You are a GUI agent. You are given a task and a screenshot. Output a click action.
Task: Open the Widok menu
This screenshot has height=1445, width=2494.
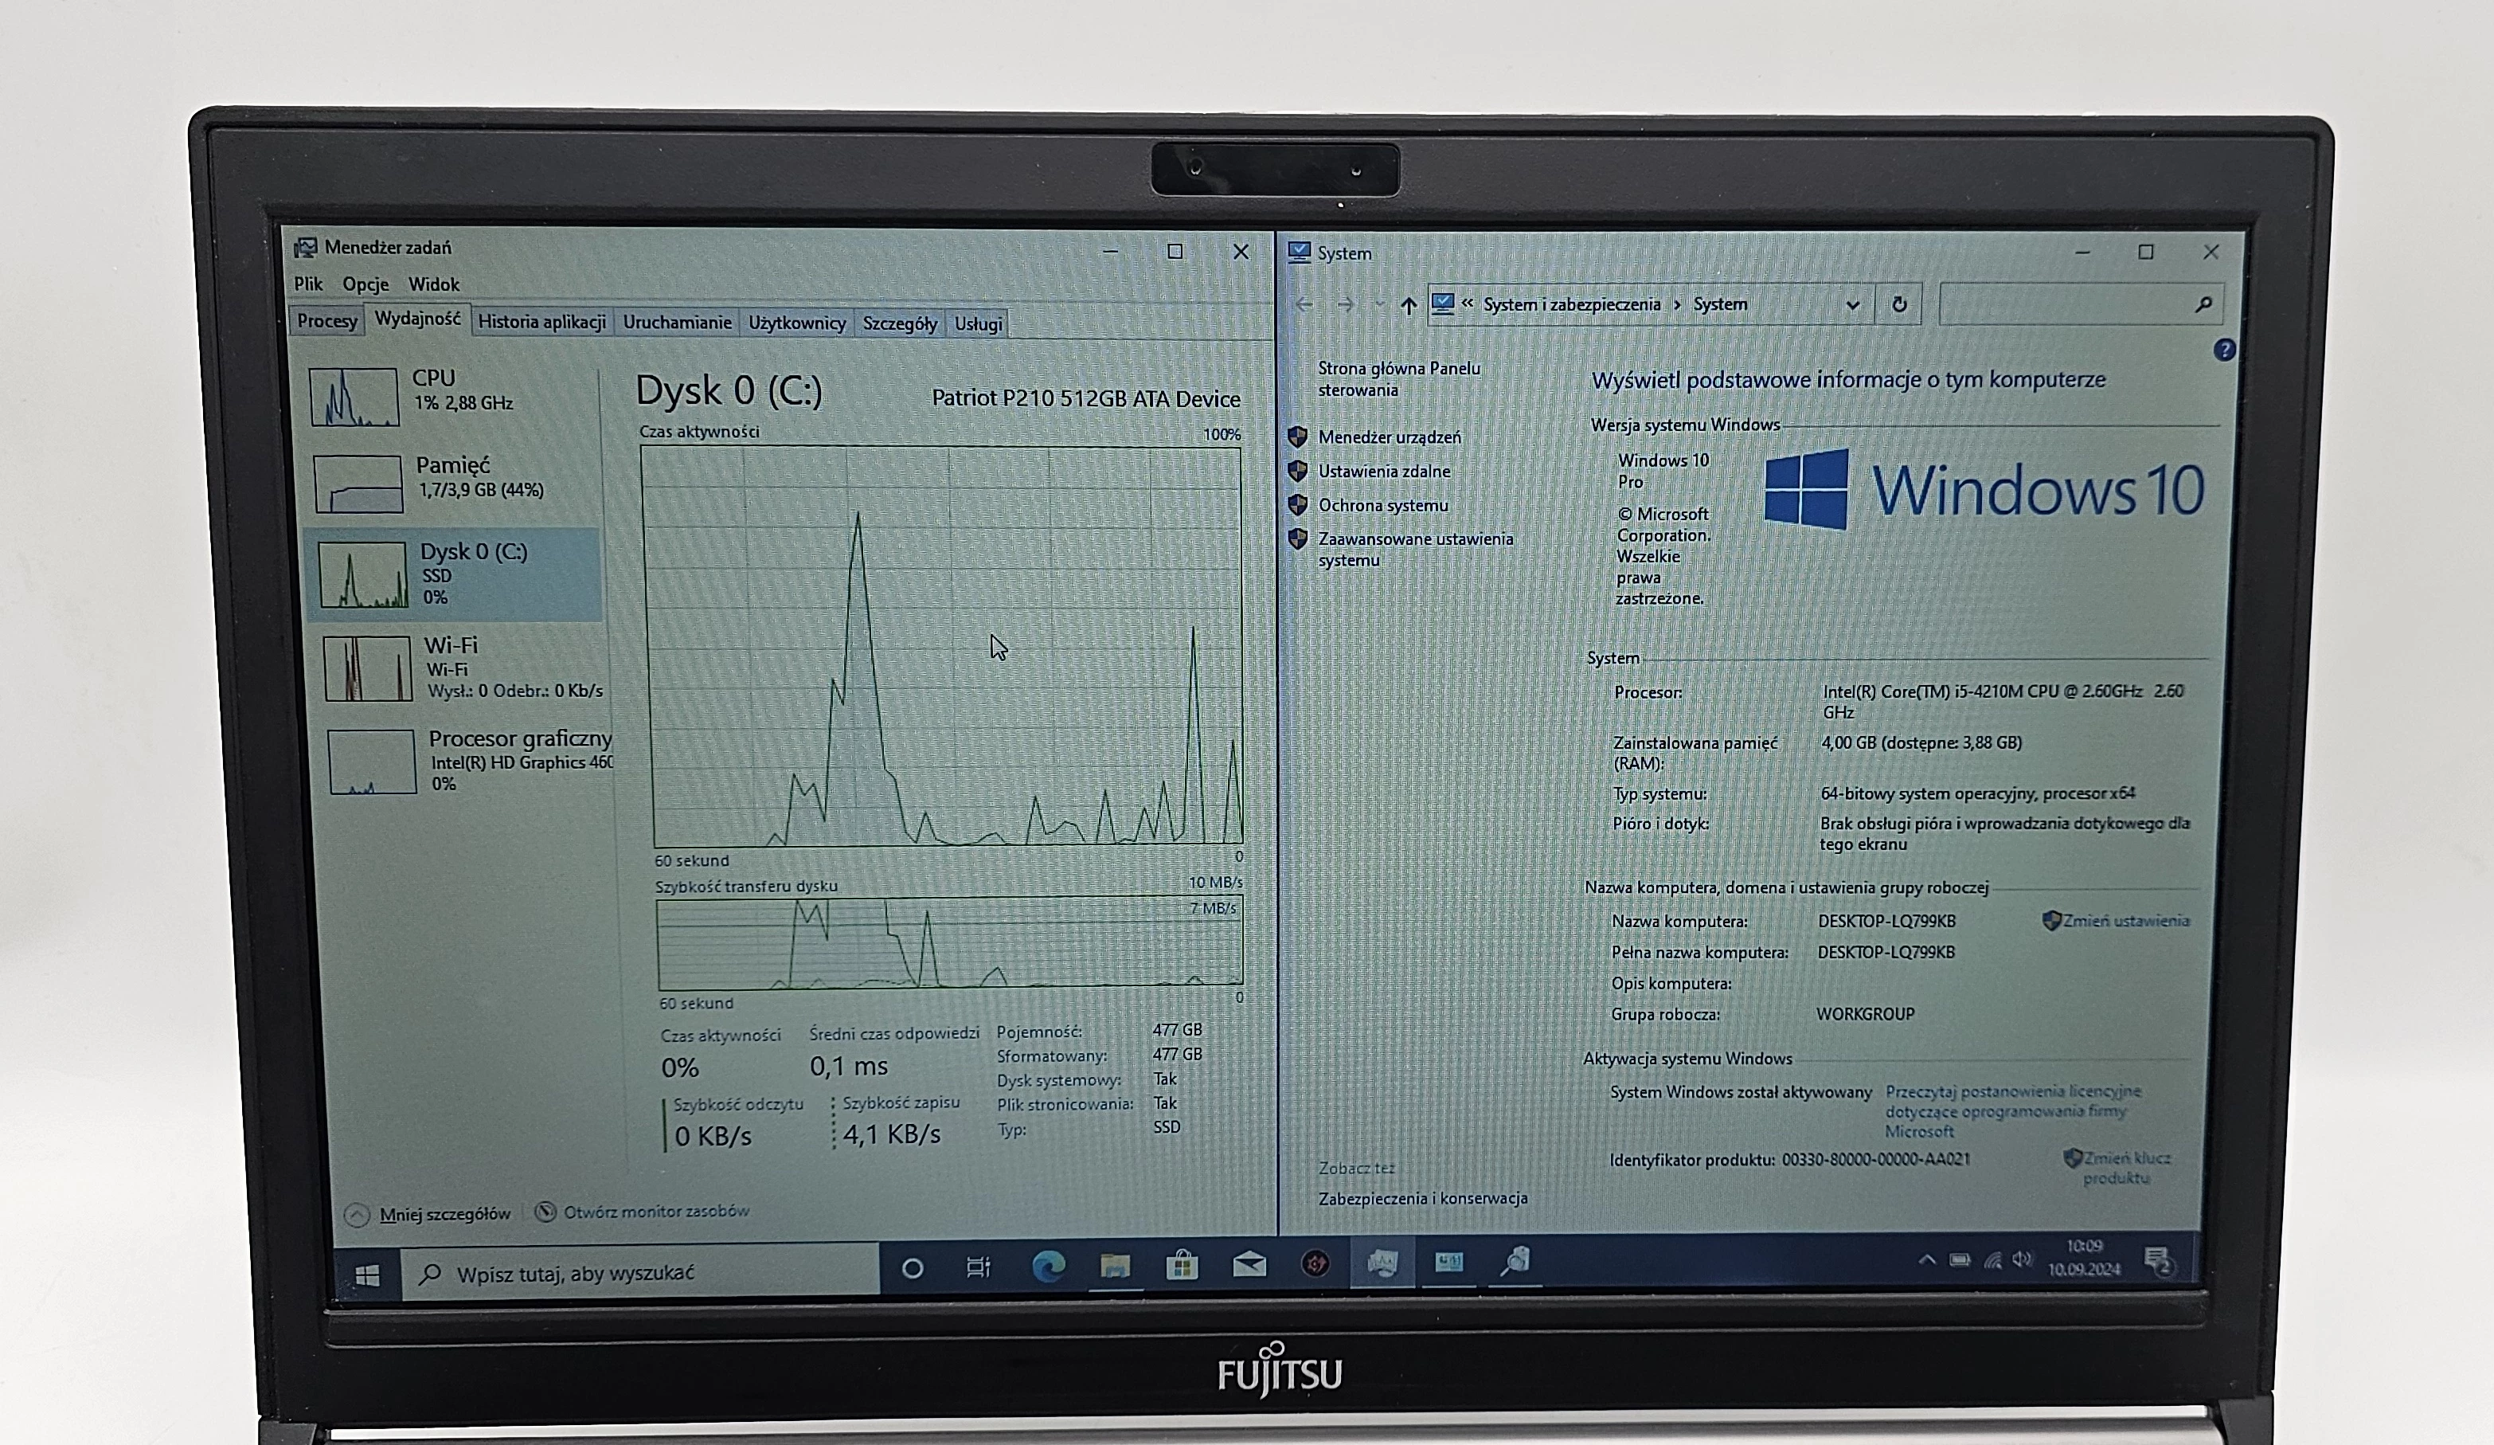click(x=433, y=285)
